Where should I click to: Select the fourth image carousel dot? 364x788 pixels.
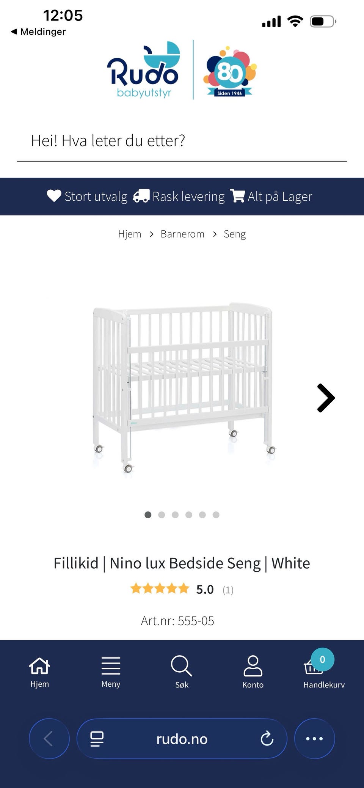click(189, 515)
